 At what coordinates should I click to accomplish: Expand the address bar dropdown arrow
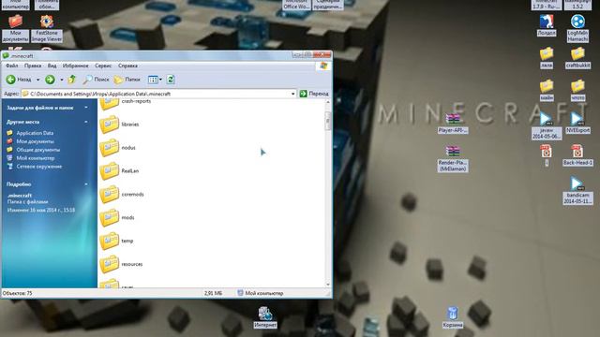pos(293,94)
